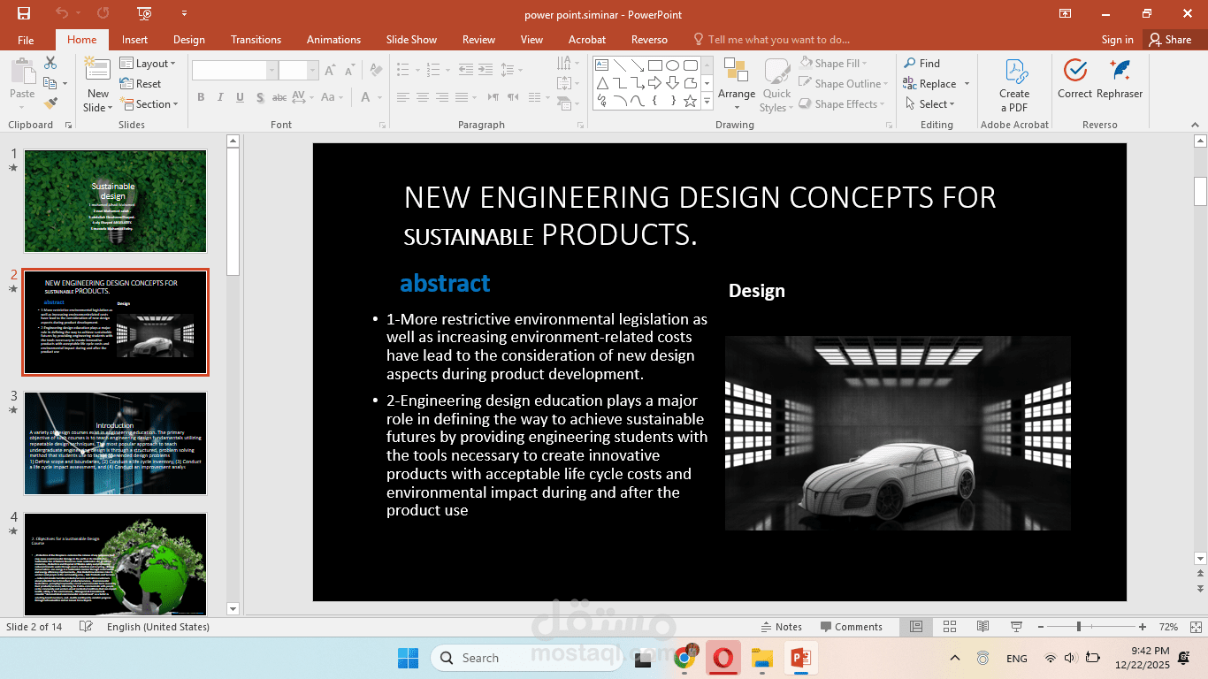Click the Reverso Correct icon

coord(1074,80)
